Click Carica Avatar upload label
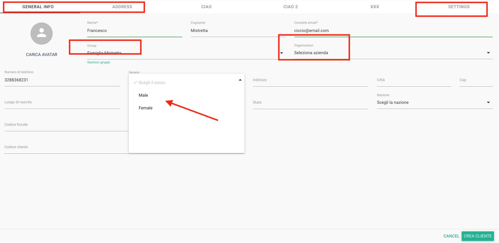Image resolution: width=499 pixels, height=243 pixels. click(x=42, y=55)
